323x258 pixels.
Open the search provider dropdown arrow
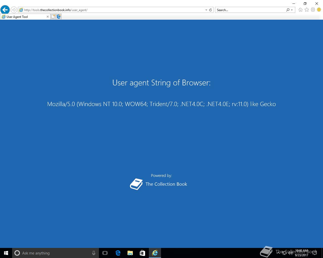click(x=292, y=10)
